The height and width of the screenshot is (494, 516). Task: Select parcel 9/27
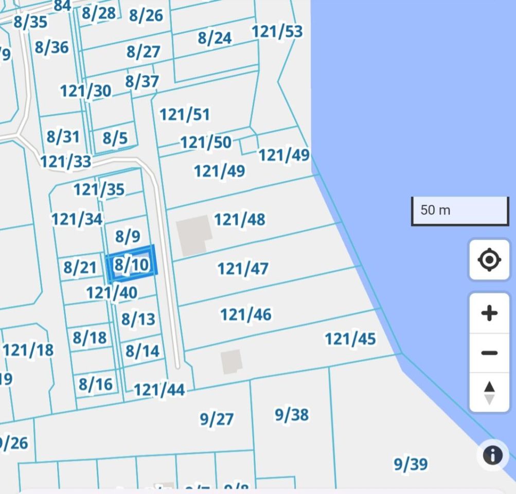coord(217,419)
